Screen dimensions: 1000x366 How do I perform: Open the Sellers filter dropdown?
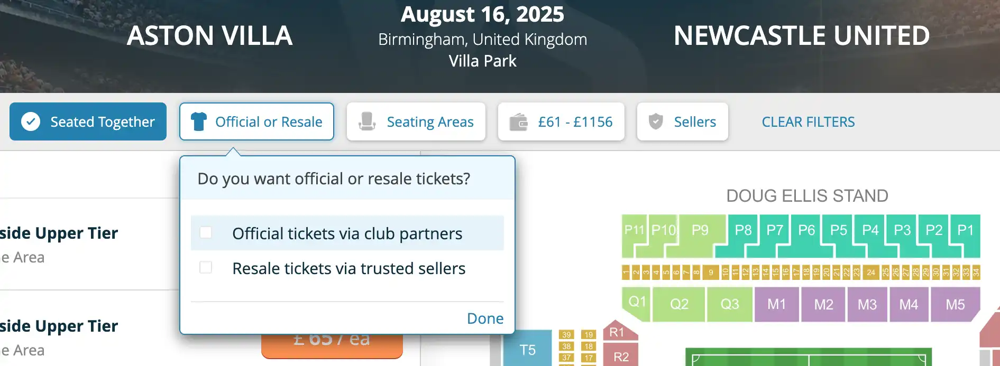pyautogui.click(x=682, y=121)
